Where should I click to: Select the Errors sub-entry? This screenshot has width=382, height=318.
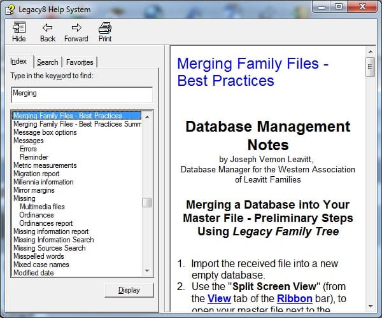[x=28, y=149]
